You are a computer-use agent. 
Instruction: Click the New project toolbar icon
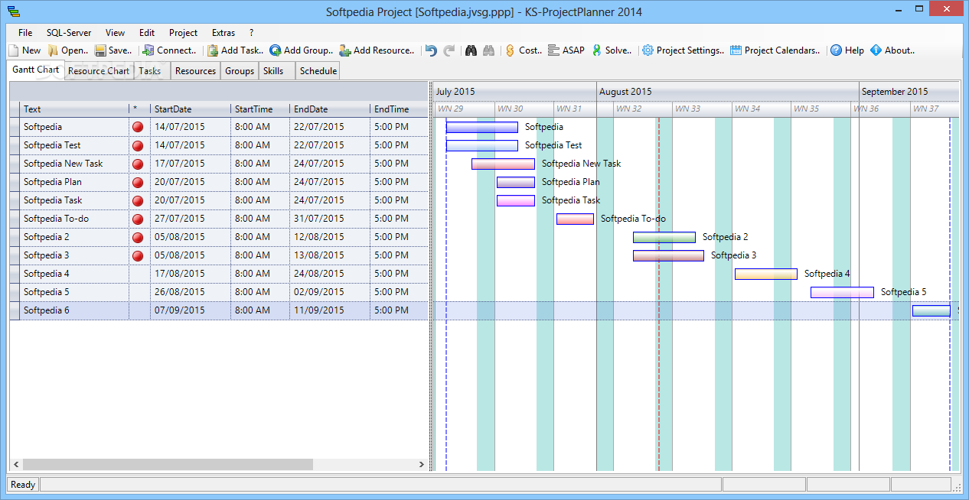(13, 50)
